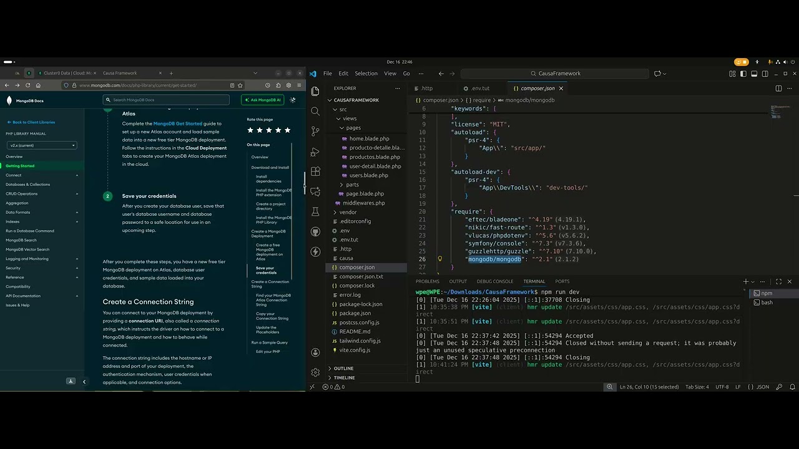Toggle dark mode on MongoDB Docs

click(x=293, y=100)
